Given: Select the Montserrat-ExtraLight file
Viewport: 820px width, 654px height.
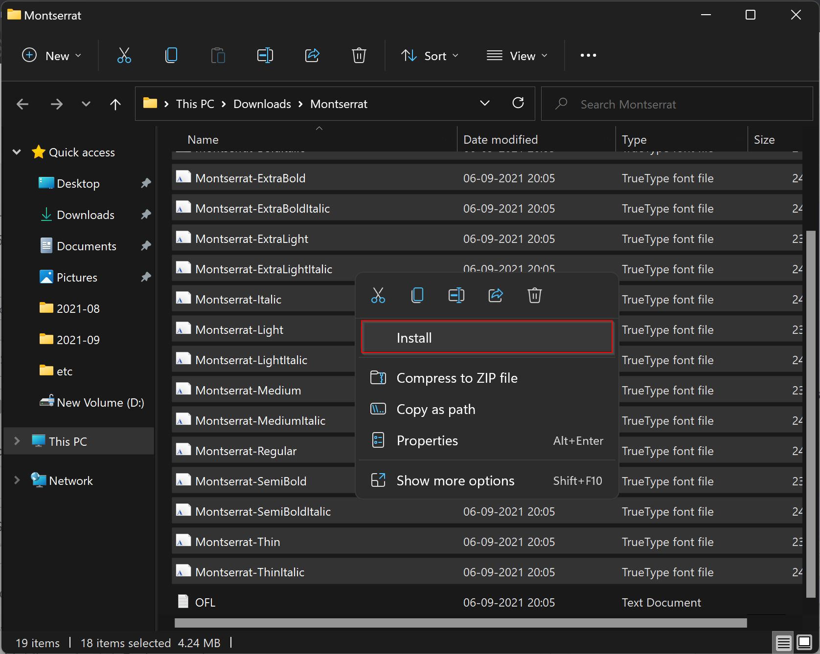Looking at the screenshot, I should (x=487, y=239).
